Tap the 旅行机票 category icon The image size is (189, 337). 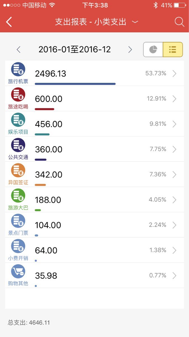[x=18, y=69]
